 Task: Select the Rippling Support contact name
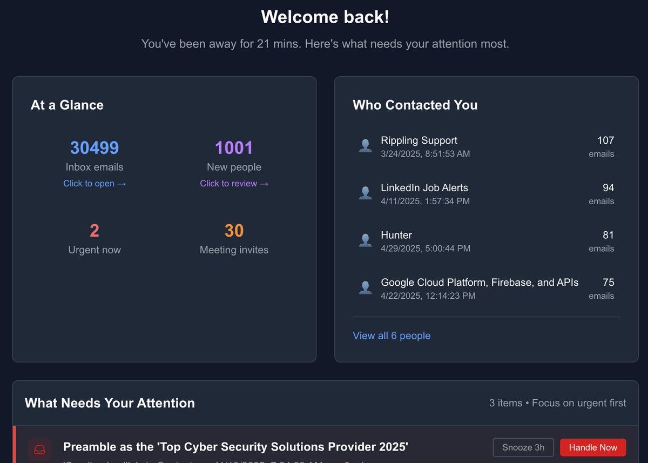(419, 140)
